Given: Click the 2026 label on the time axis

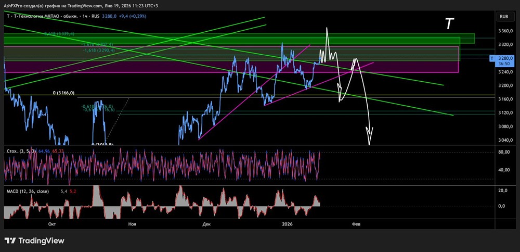Looking at the screenshot, I should [287, 224].
